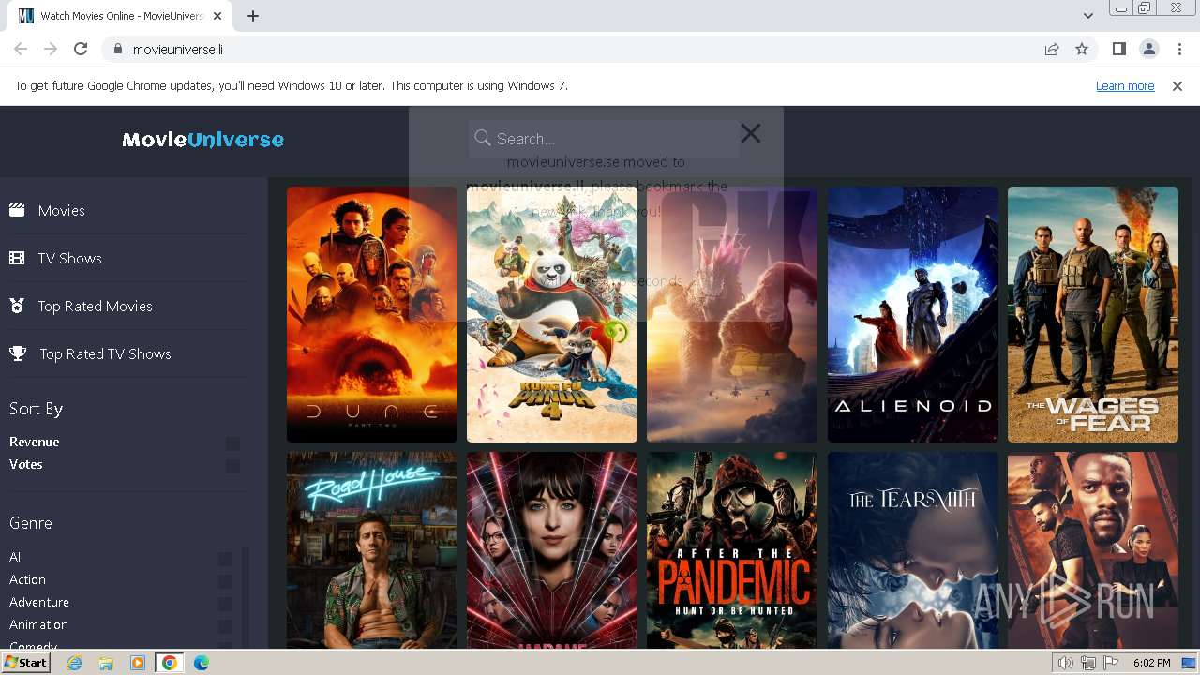Tick the Adventure genre checkbox
Image resolution: width=1200 pixels, height=675 pixels.
point(225,604)
